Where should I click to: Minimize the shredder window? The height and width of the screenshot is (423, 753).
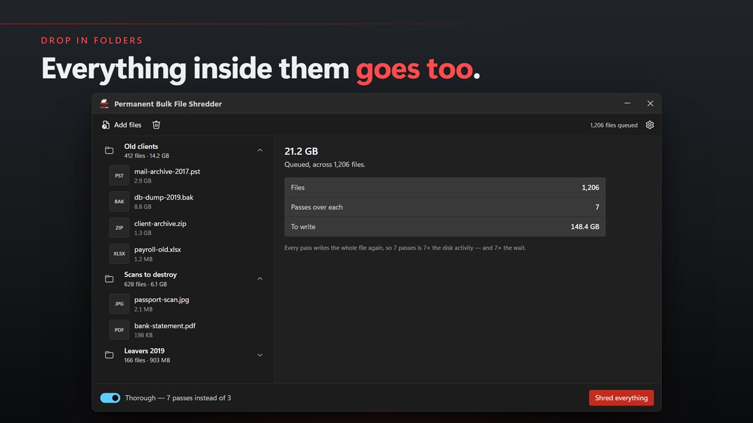click(628, 103)
